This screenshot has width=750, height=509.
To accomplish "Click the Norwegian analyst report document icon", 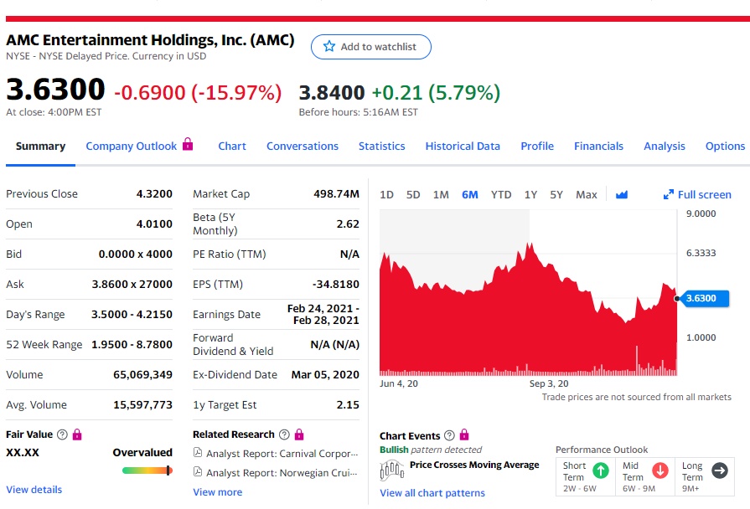I will tap(197, 471).
